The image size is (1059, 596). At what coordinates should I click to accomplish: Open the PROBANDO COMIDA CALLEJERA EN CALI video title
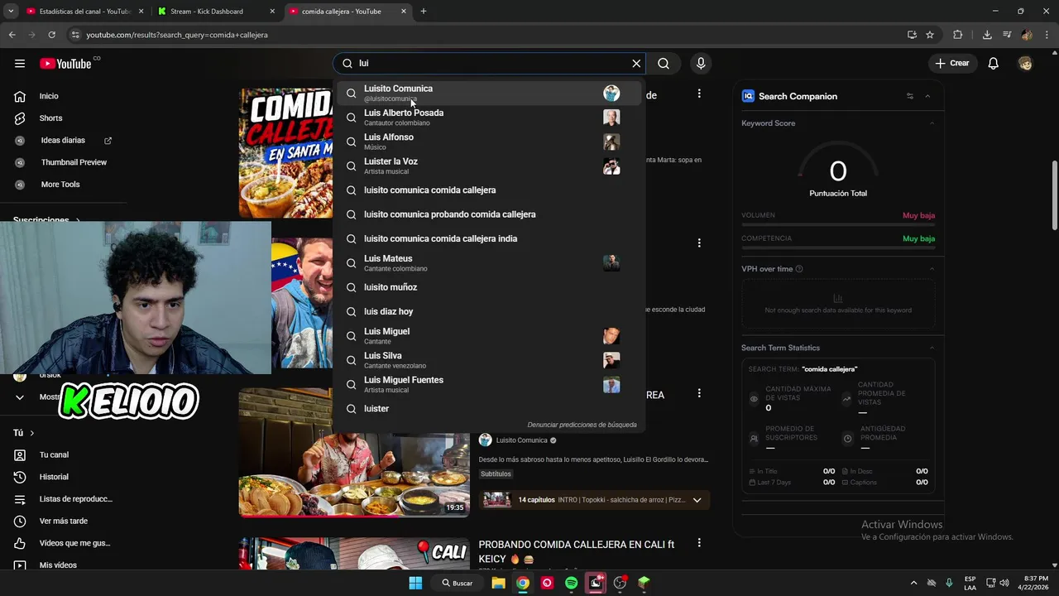coord(576,551)
